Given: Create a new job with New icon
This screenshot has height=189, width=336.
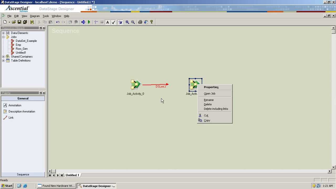Looking at the screenshot, I should pyautogui.click(x=5, y=22).
